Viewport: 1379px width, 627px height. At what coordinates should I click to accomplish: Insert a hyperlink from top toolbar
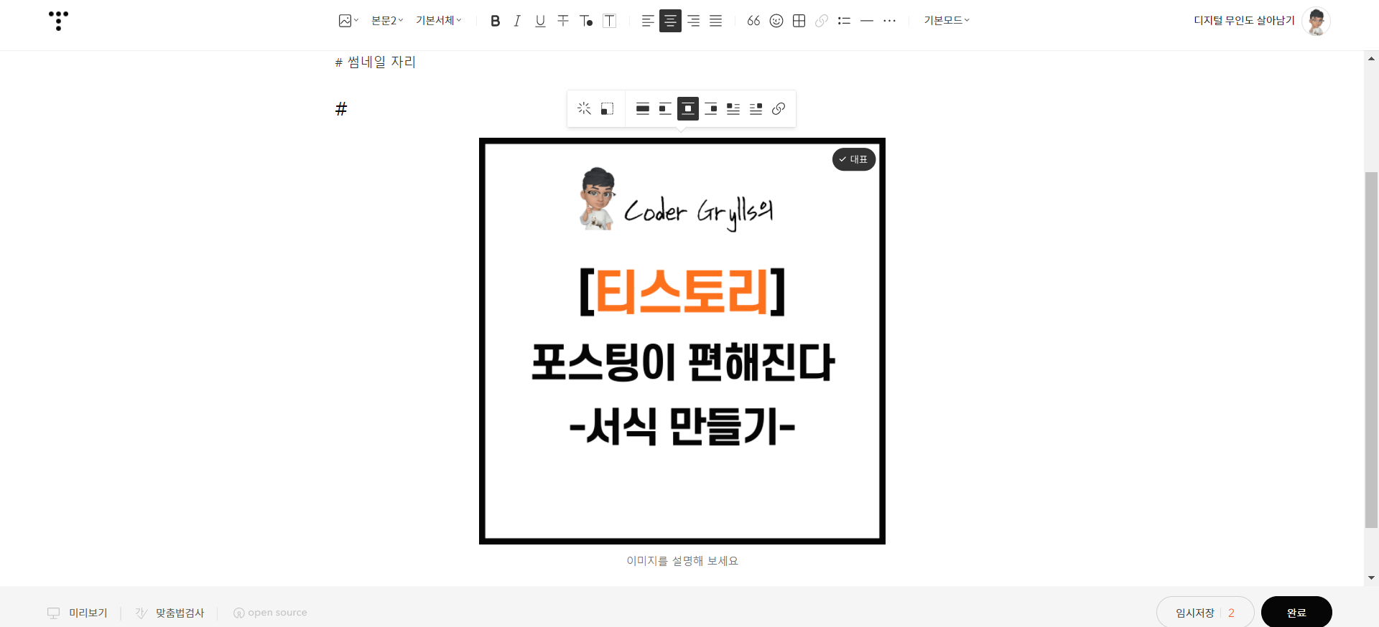click(x=822, y=21)
